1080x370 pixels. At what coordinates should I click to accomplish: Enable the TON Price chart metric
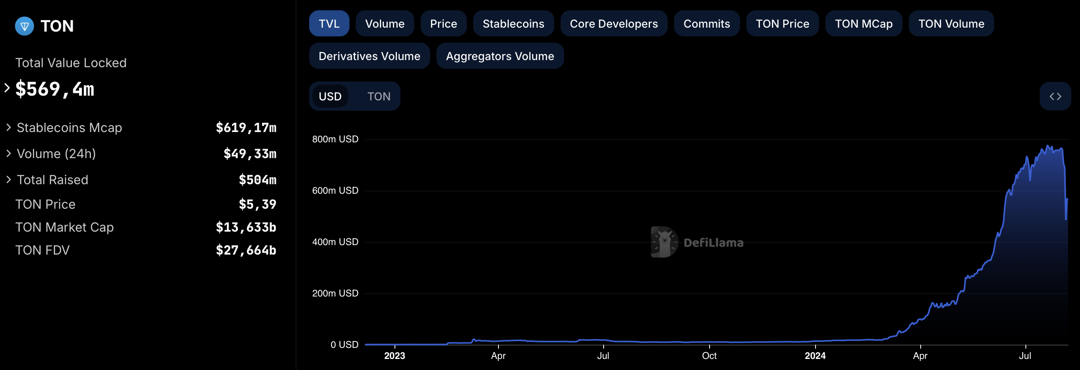pos(782,23)
